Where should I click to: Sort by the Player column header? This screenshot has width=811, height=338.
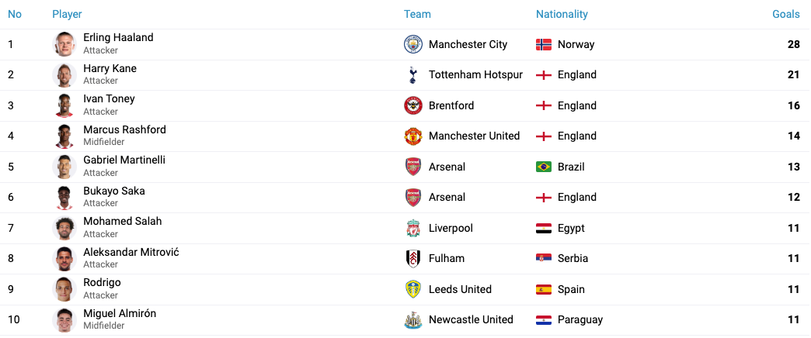[67, 14]
